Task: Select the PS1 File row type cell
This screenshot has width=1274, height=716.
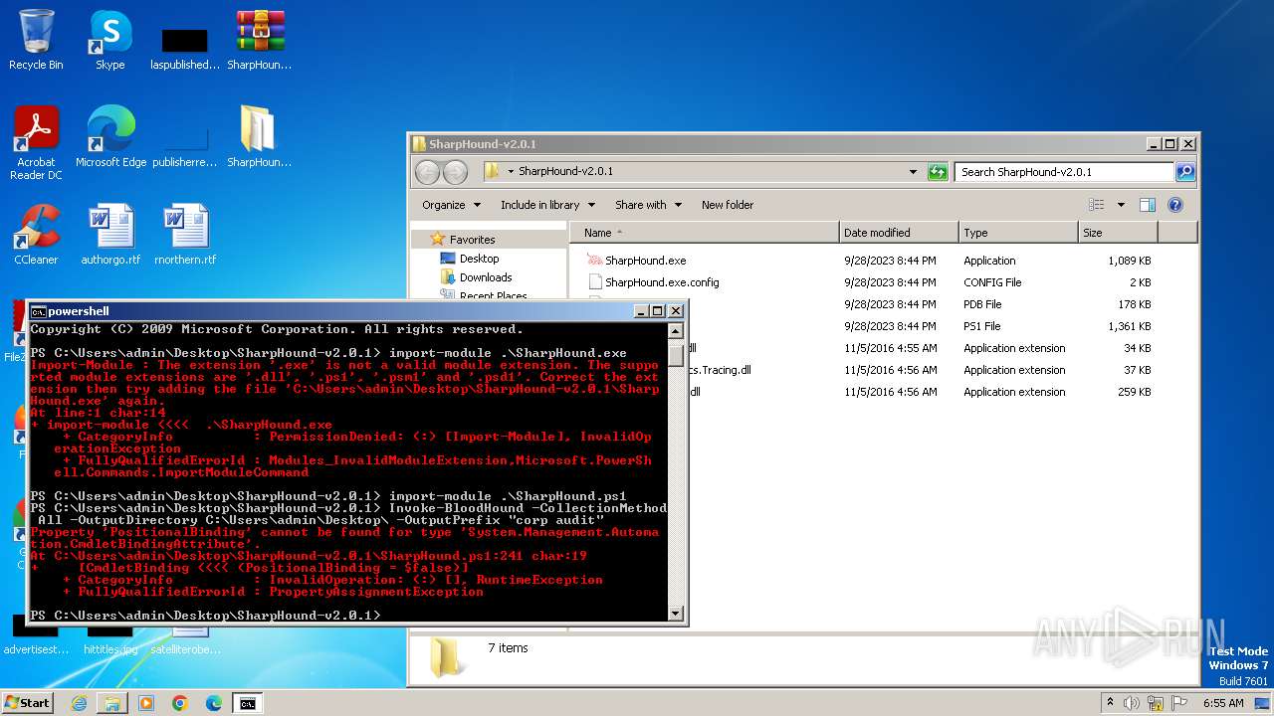Action: click(982, 326)
